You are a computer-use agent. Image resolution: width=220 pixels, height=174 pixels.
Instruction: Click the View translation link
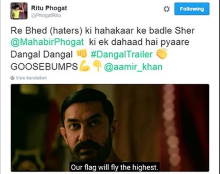click(x=31, y=78)
